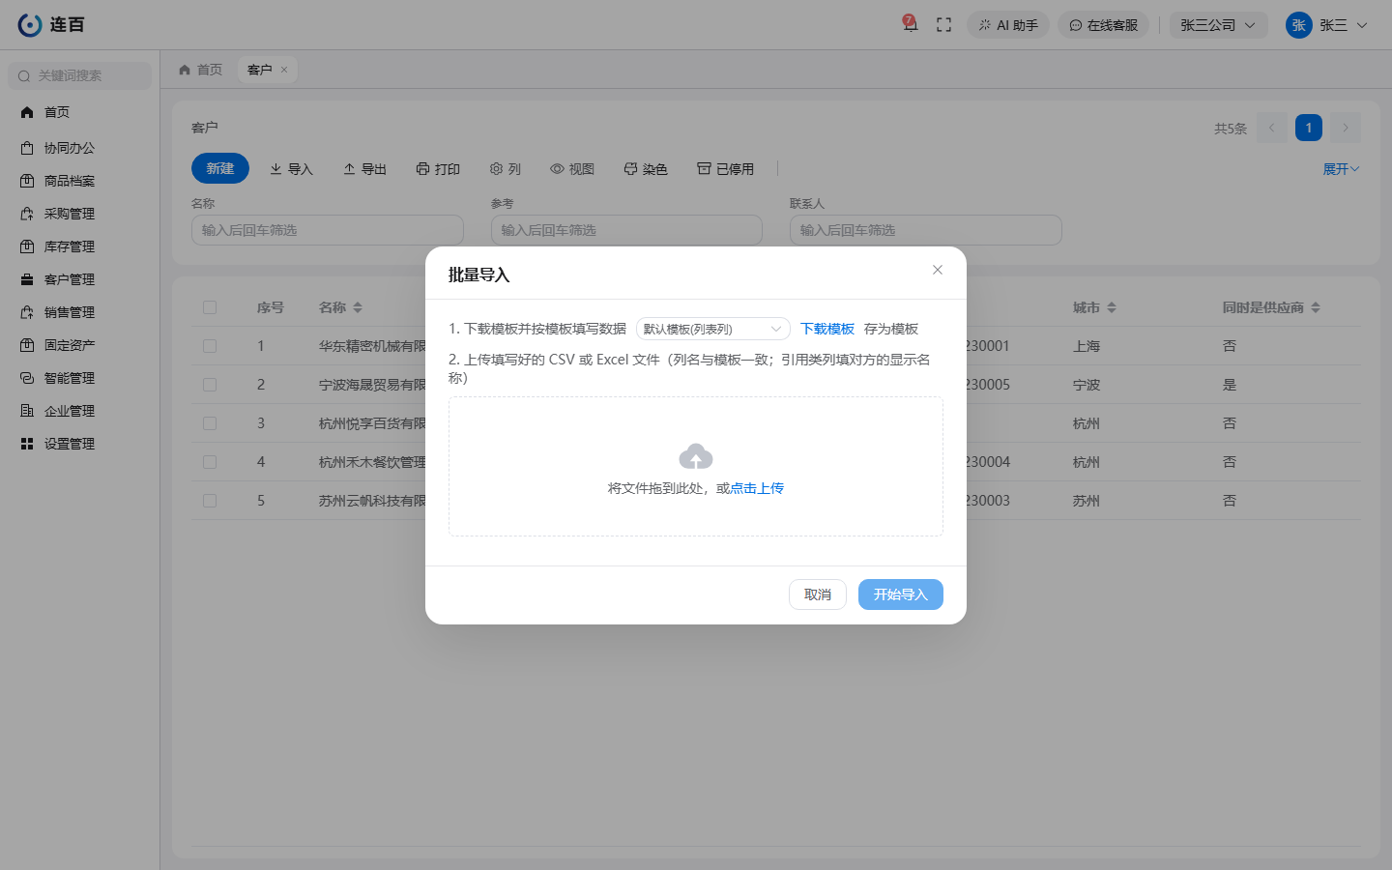Open 固定资产 in the sidebar
Image resolution: width=1392 pixels, height=870 pixels.
pos(79,345)
